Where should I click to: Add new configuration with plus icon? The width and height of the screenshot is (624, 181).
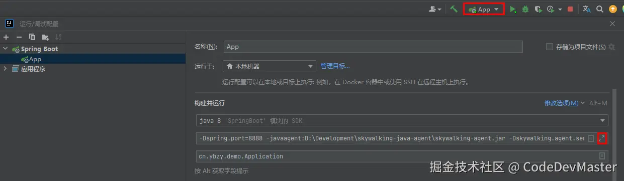(6, 37)
